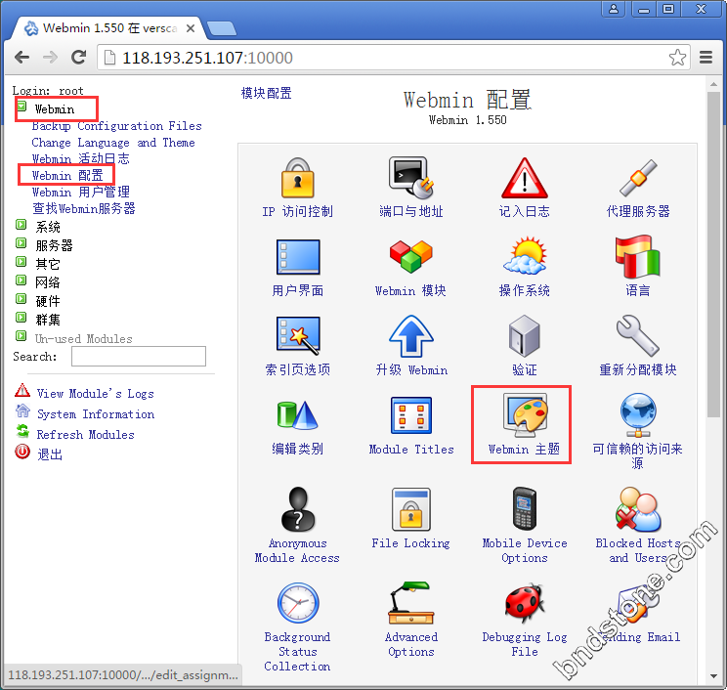Bookmark the page with star icon
The width and height of the screenshot is (727, 690).
click(677, 58)
